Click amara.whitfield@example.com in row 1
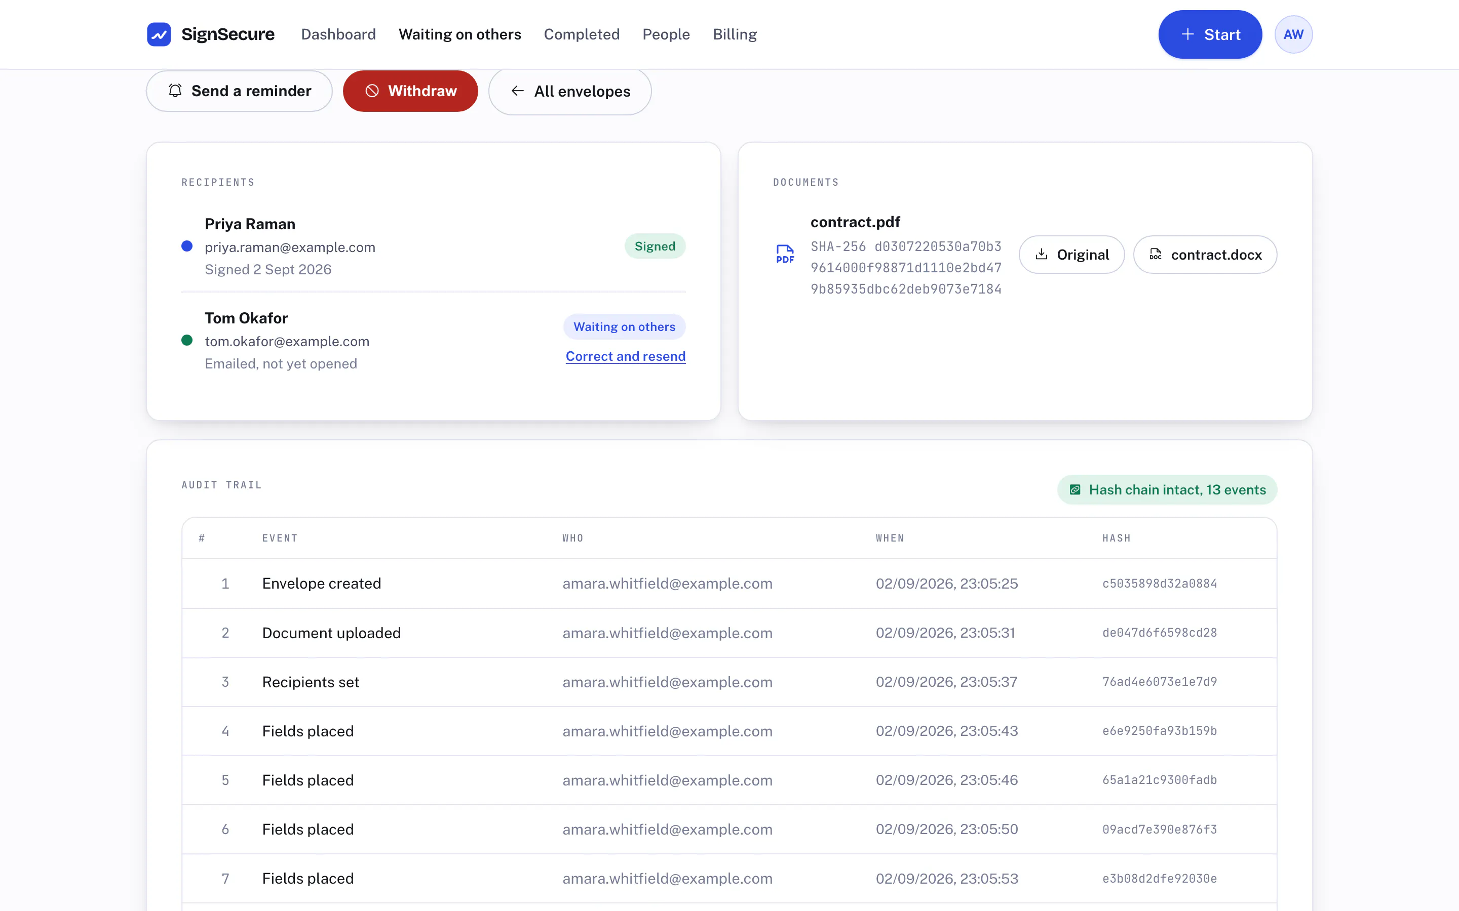1459x911 pixels. point(667,583)
